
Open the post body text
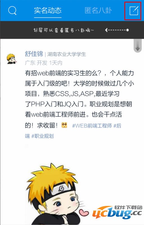79,99
